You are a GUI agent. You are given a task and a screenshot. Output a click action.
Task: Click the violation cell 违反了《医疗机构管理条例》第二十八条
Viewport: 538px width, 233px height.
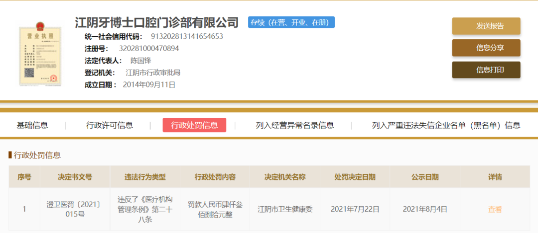(145, 209)
